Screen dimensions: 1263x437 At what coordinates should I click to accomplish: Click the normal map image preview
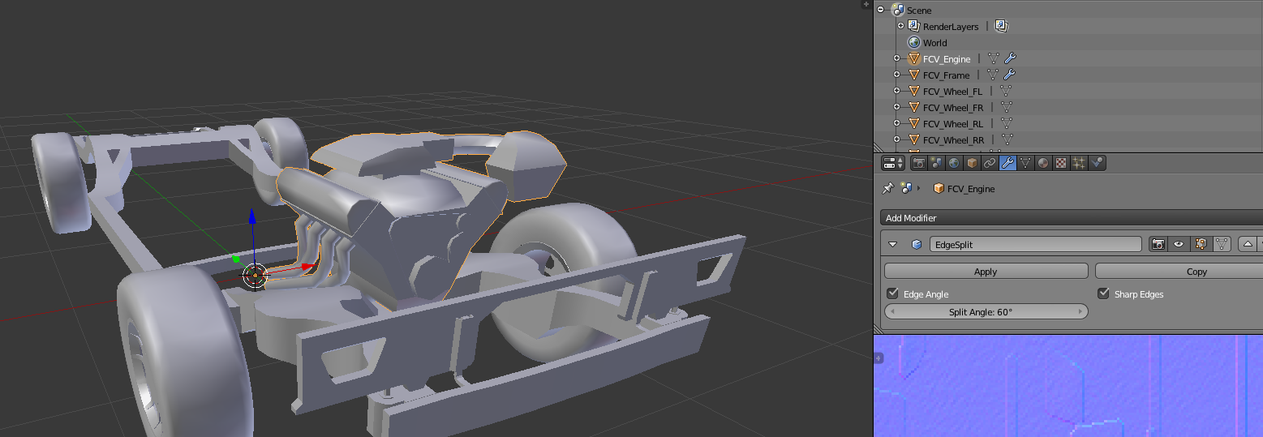pos(1068,385)
